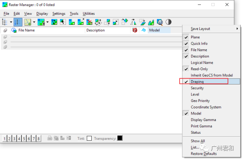Toggle view 2 button in status bar

click(x=10, y=139)
